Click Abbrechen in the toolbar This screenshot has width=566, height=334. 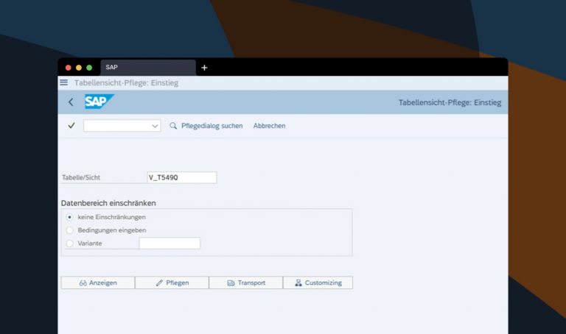269,126
